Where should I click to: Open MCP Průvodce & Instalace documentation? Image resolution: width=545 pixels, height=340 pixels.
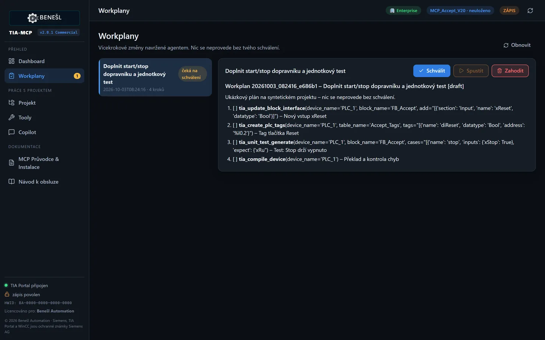tap(44, 163)
